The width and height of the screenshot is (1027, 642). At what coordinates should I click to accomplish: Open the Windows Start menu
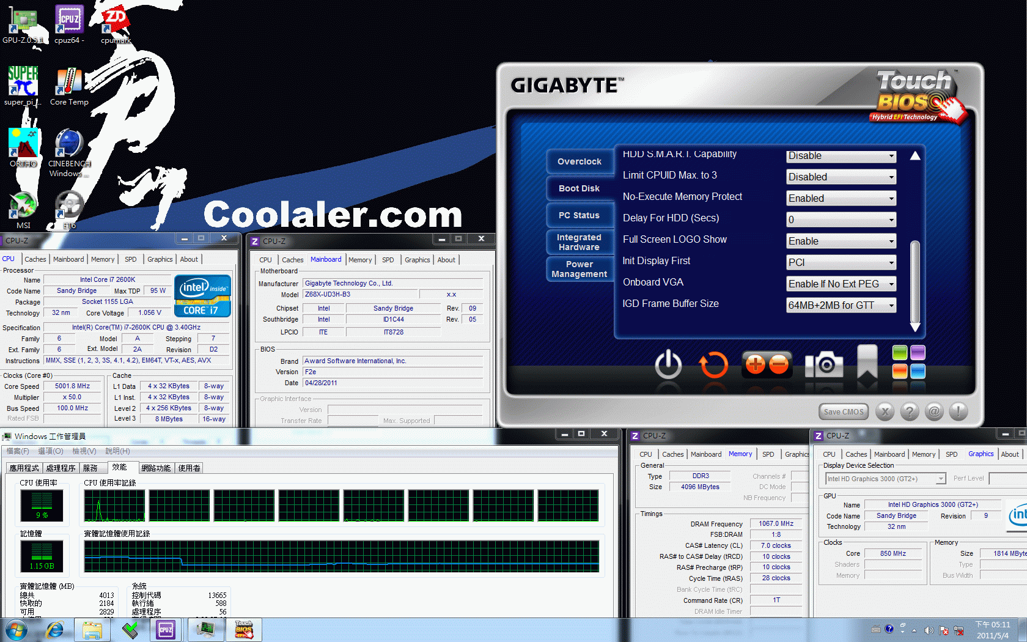[15, 630]
